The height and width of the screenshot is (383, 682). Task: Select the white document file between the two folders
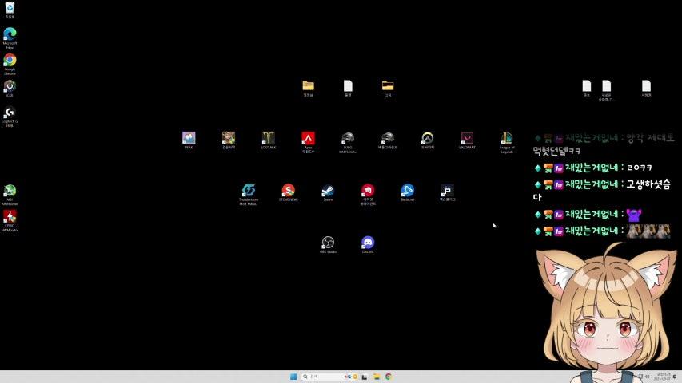click(x=348, y=86)
